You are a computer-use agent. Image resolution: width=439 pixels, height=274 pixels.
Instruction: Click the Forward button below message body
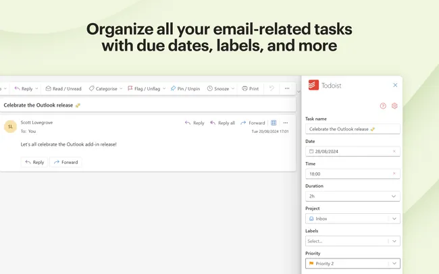66,162
